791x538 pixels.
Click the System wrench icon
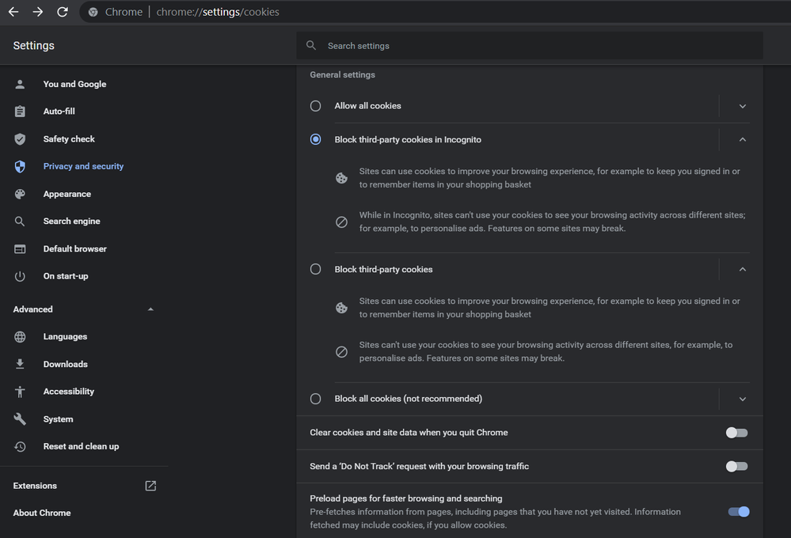click(x=21, y=419)
